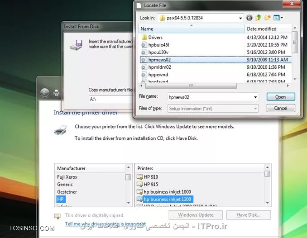Sort files by the Name column header
The image size is (307, 238).
(x=192, y=29)
